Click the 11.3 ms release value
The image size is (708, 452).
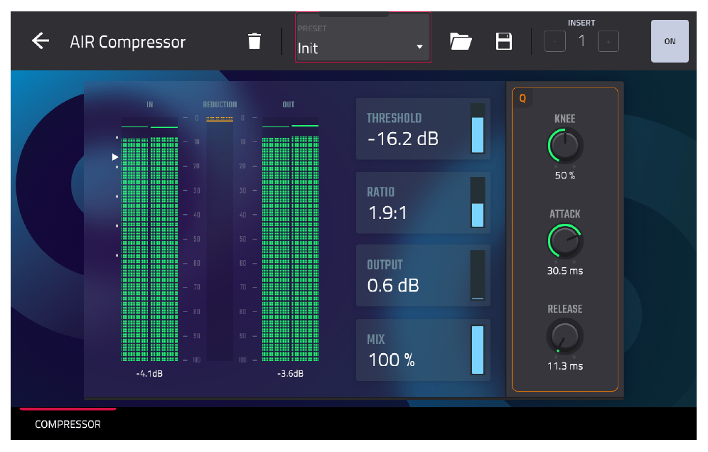[x=565, y=366]
